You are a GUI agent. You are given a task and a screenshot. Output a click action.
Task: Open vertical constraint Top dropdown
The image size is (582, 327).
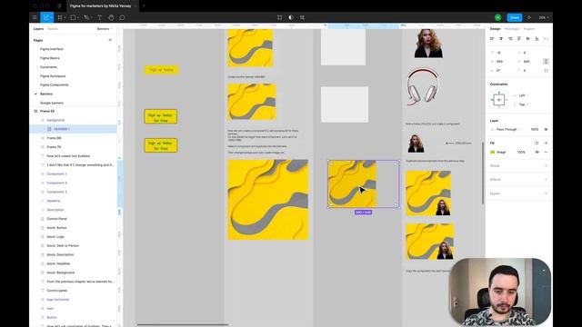(x=524, y=104)
